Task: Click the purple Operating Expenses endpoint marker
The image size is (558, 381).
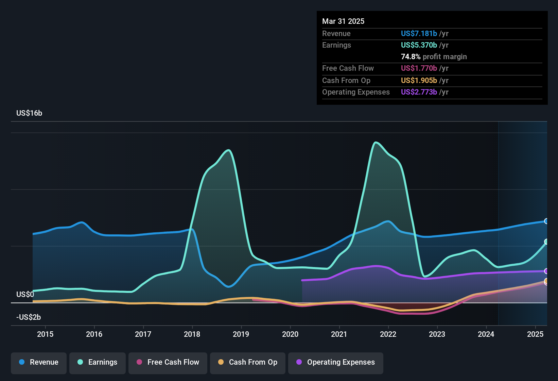Action: pyautogui.click(x=546, y=271)
